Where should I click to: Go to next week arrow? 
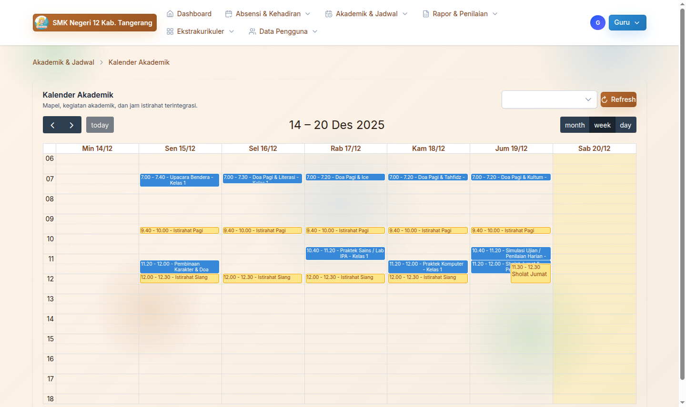(71, 125)
